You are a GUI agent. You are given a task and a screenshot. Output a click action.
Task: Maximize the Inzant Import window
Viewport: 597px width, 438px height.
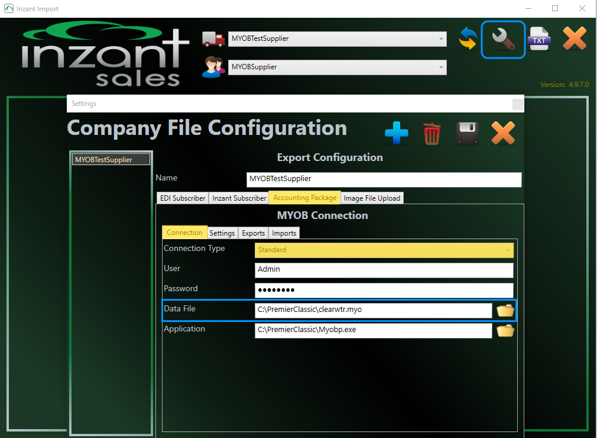pyautogui.click(x=555, y=8)
